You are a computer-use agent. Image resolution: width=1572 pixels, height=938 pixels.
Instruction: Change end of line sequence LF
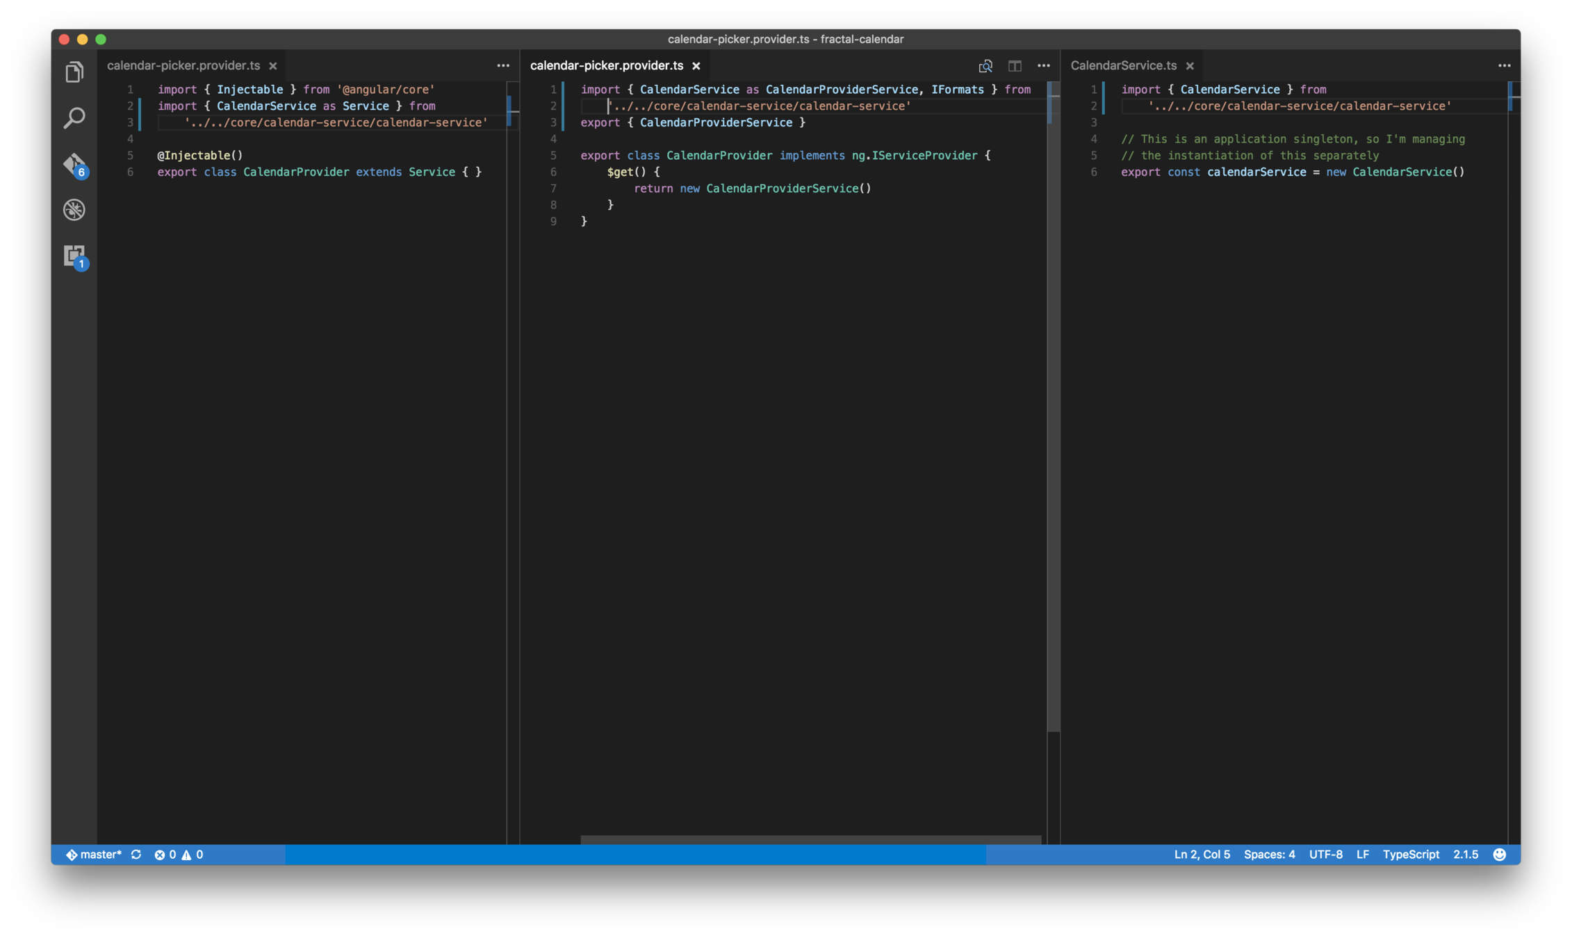coord(1363,855)
